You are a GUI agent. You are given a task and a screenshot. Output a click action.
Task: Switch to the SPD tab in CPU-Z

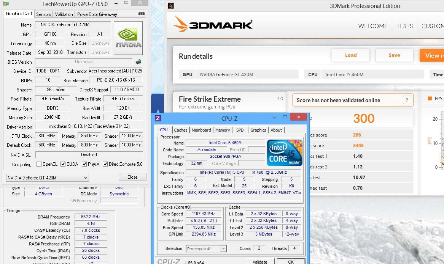(240, 130)
